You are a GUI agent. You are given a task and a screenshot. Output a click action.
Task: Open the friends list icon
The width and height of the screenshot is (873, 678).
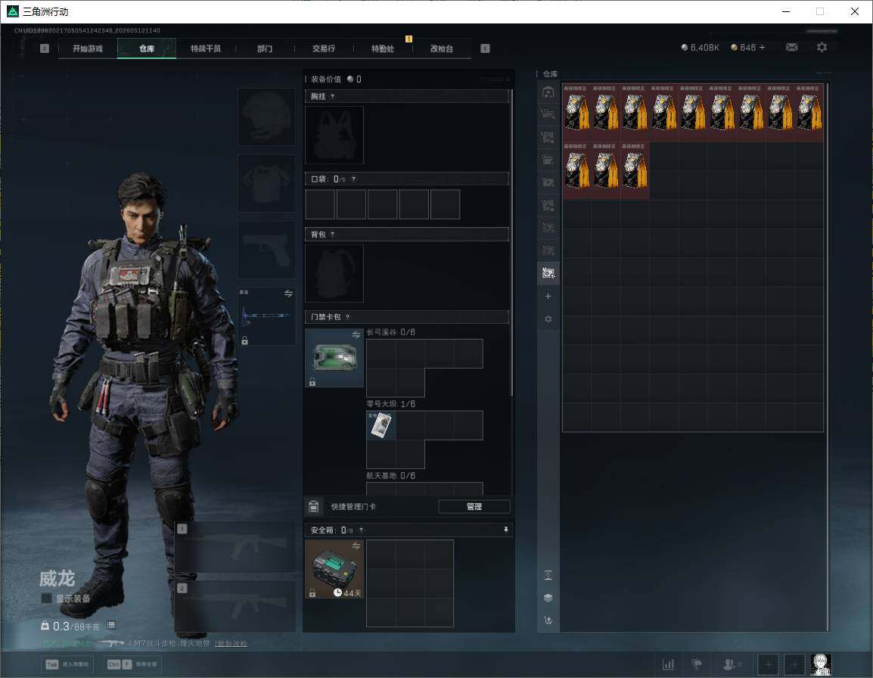click(x=732, y=664)
